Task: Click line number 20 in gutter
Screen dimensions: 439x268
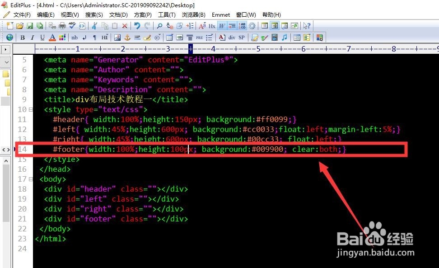Action: [22, 209]
